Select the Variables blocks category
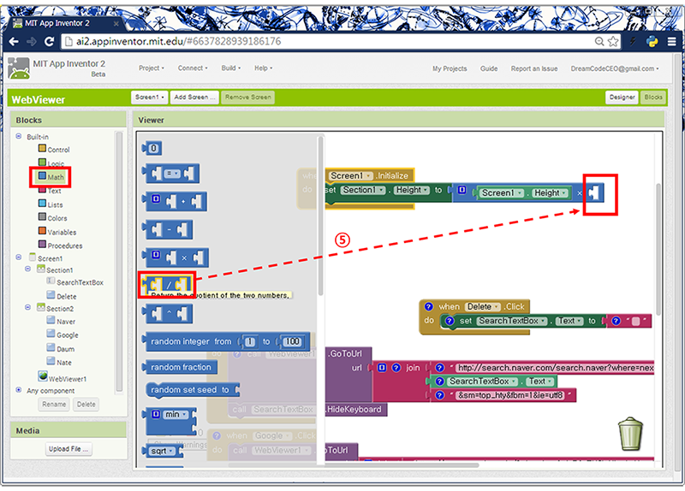 coord(57,232)
